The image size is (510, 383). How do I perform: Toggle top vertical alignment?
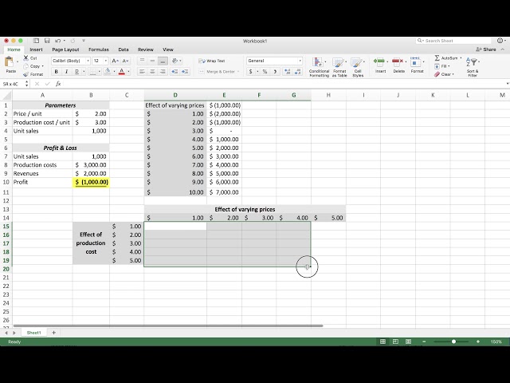tap(142, 61)
